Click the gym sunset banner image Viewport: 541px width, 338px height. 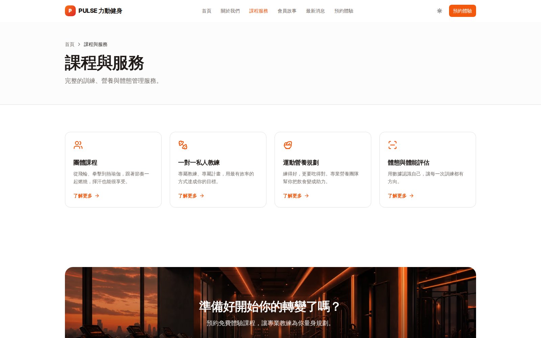[x=270, y=303]
